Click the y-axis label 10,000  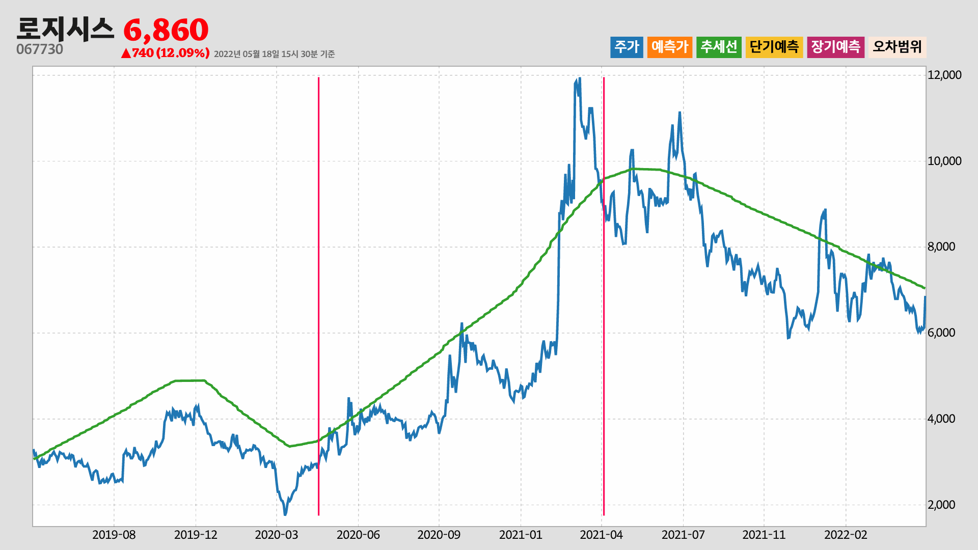[x=944, y=161]
